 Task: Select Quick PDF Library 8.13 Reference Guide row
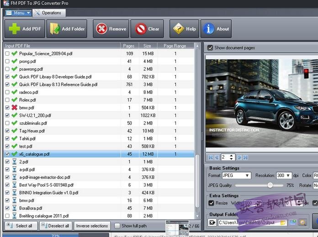coord(99,84)
